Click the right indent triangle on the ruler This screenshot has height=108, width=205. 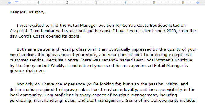[197, 3]
